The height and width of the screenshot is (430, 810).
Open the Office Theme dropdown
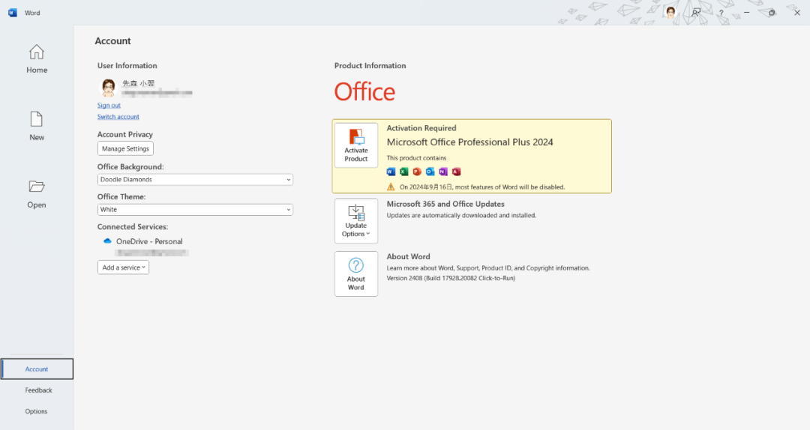[195, 210]
